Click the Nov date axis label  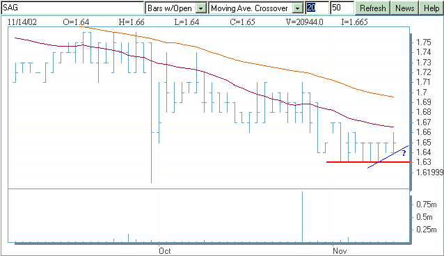tap(340, 251)
